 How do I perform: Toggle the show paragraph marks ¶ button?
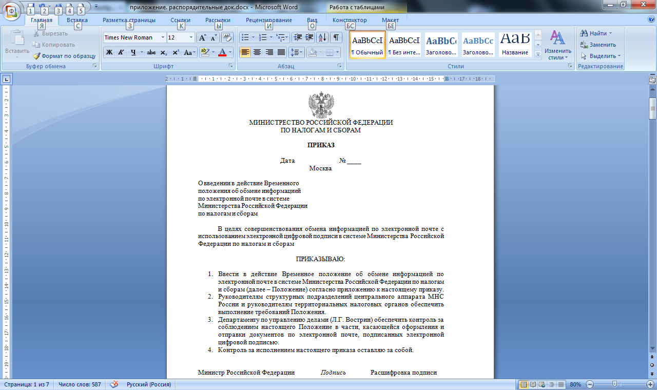(336, 37)
